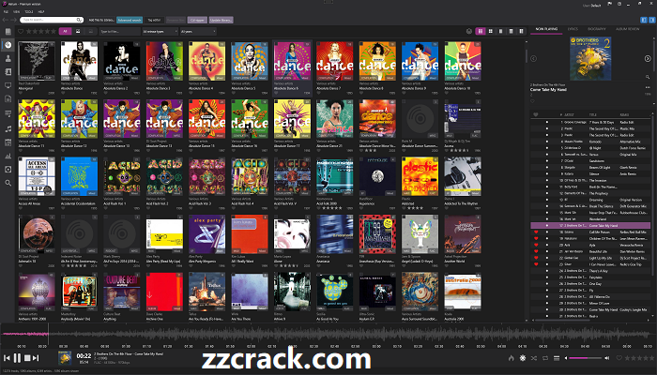The image size is (657, 375).
Task: Skip to the next track
Action: point(36,358)
